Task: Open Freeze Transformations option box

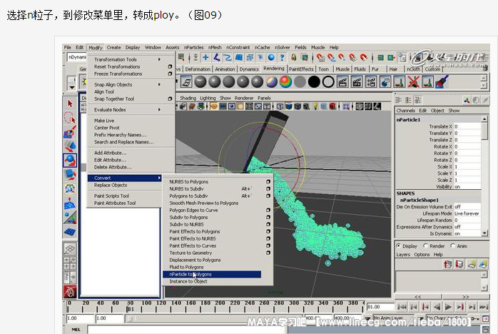Action: tap(170, 74)
